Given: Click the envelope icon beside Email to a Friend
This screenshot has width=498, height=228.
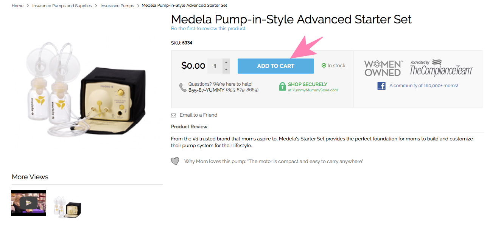Looking at the screenshot, I should coord(174,115).
